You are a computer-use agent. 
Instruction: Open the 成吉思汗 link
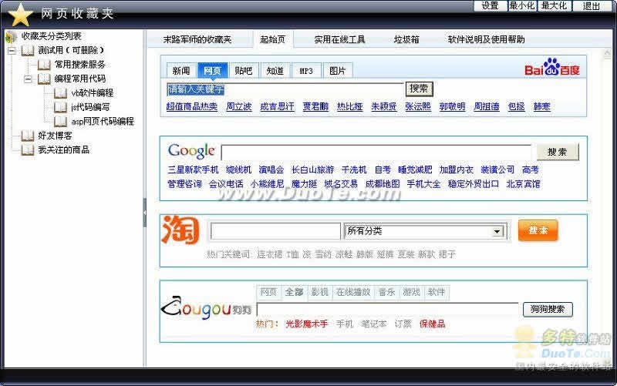click(x=277, y=106)
